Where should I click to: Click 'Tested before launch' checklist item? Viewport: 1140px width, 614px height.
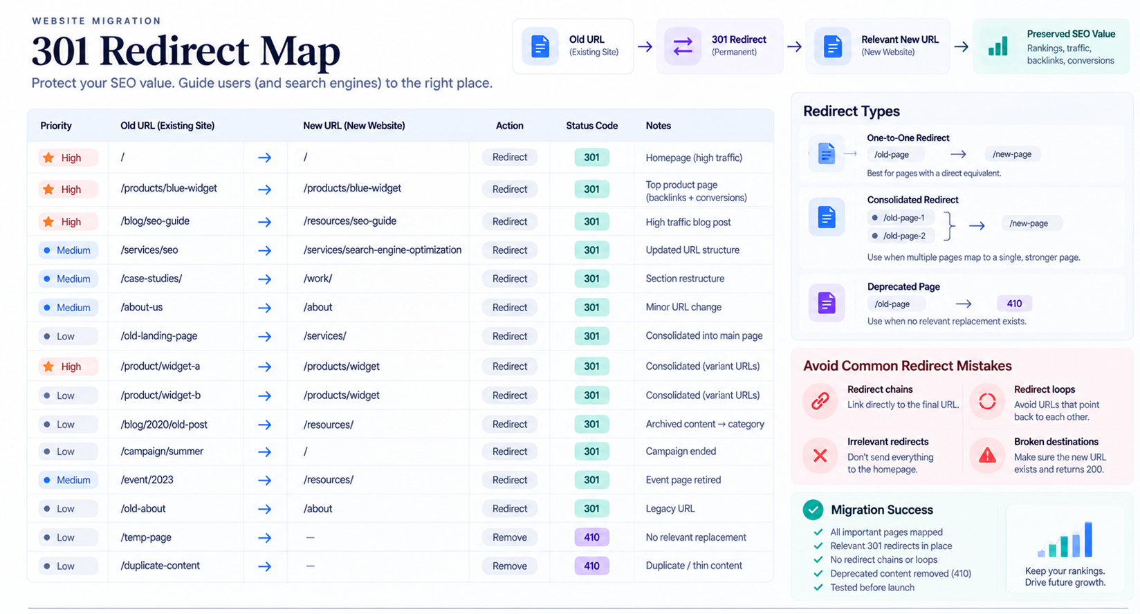click(872, 588)
